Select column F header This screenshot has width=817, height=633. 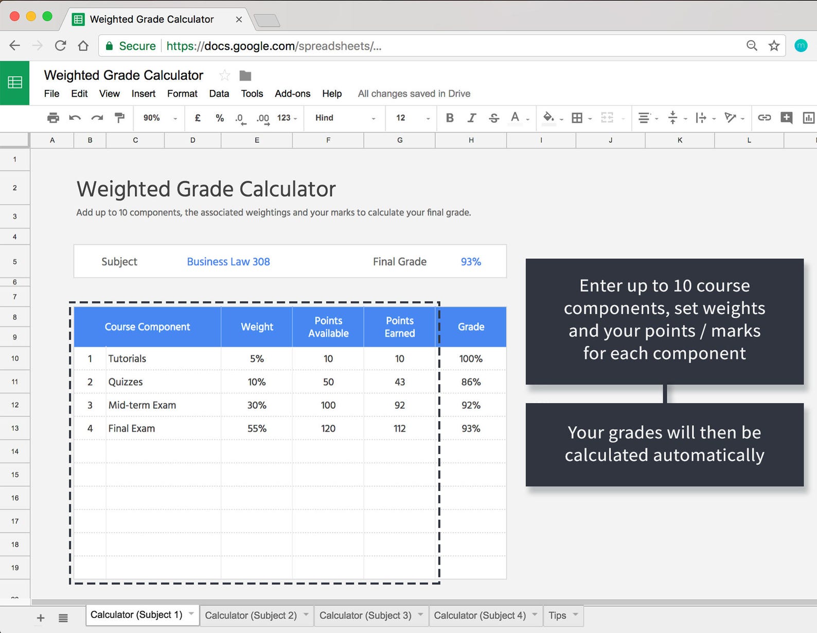(x=328, y=140)
